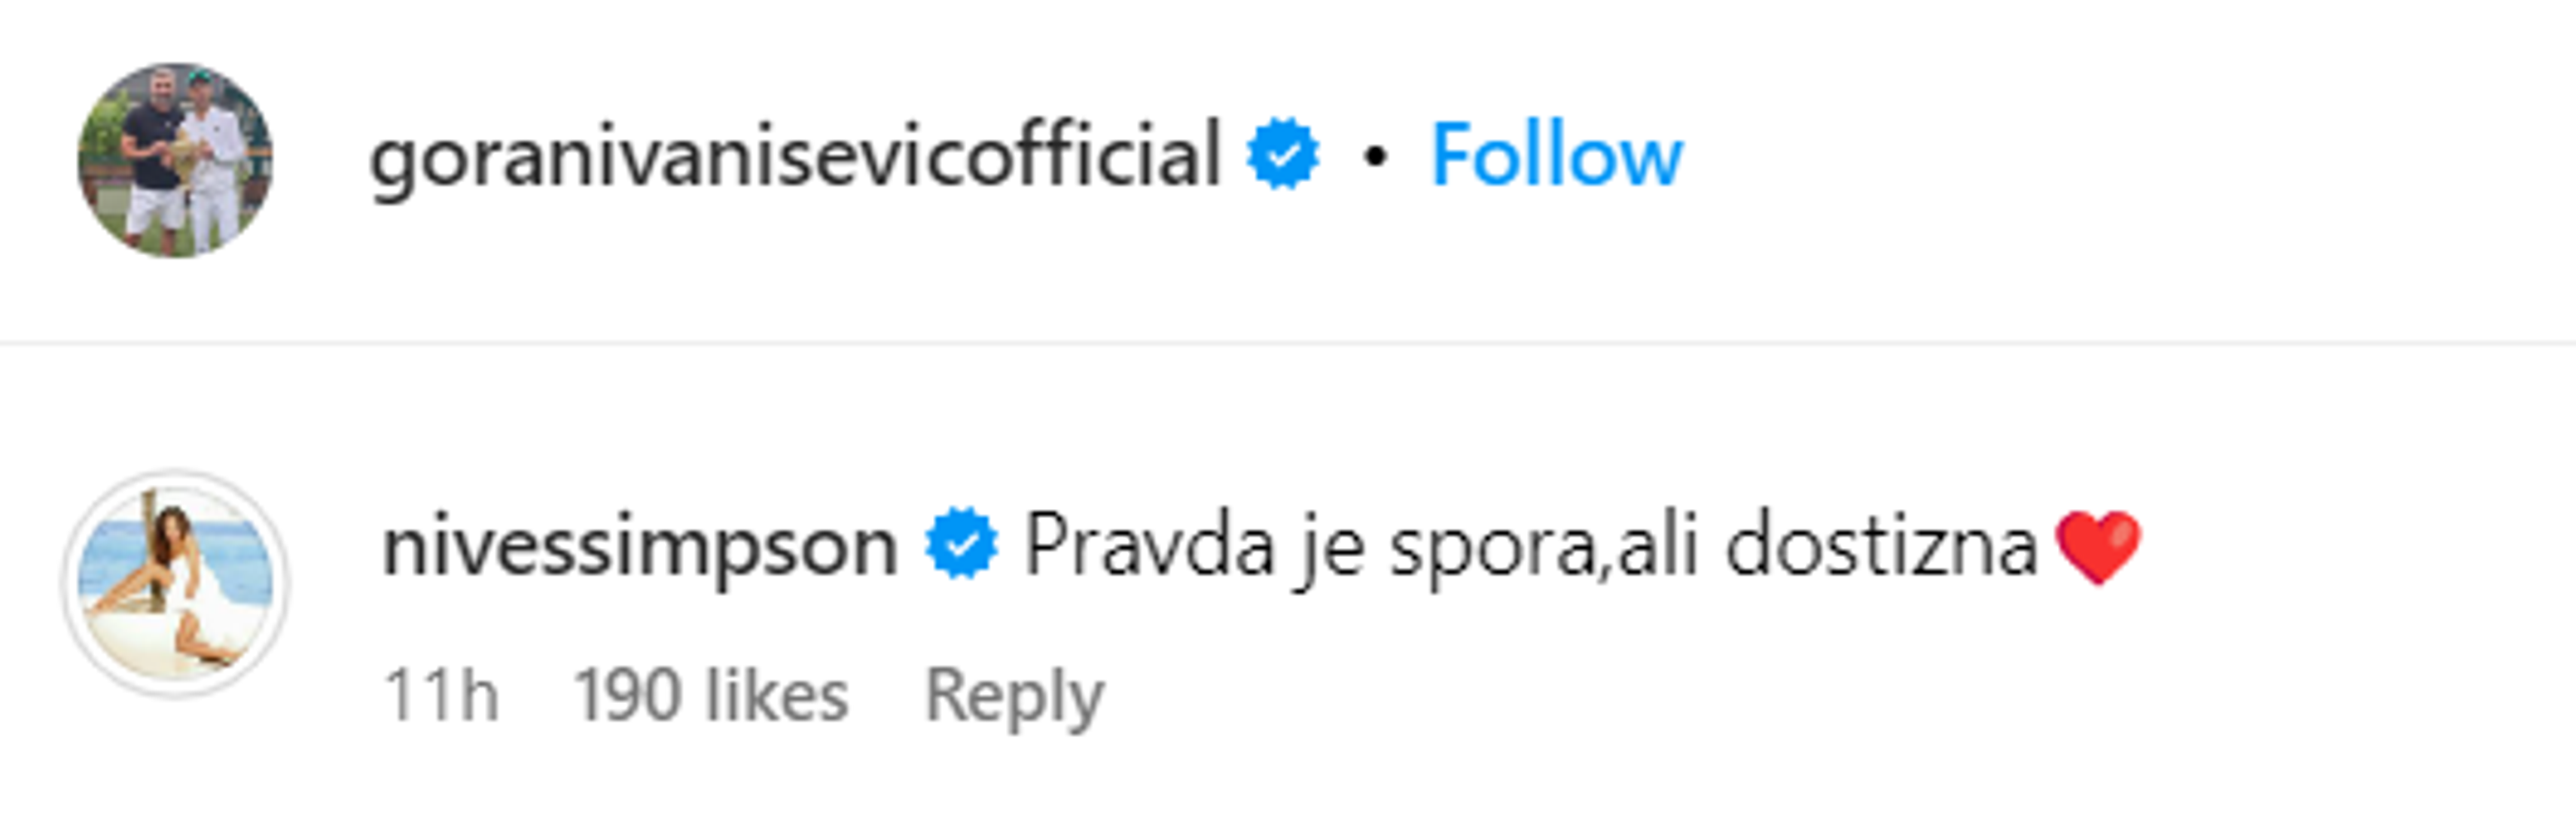Image resolution: width=2576 pixels, height=813 pixels.
Task: Click the word "likes" under the comment
Action: pyautogui.click(x=777, y=695)
